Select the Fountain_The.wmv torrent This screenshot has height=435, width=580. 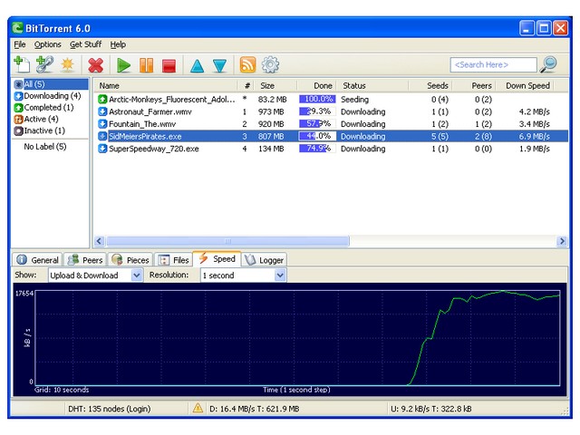[331, 123]
